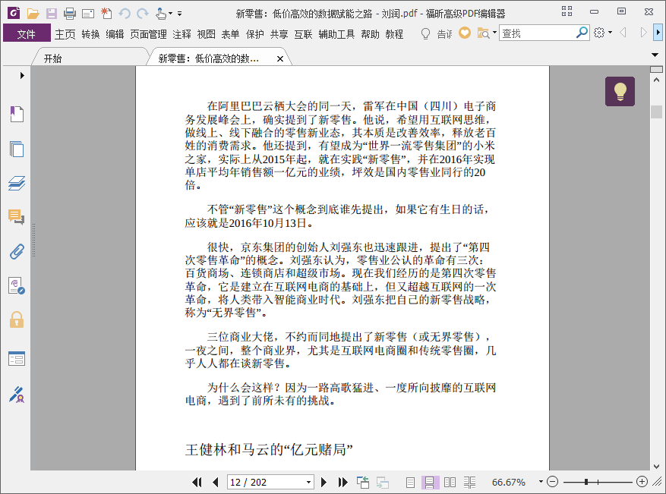The image size is (666, 494).
Task: Expand the ribbon scroll right arrow
Action: [658, 33]
